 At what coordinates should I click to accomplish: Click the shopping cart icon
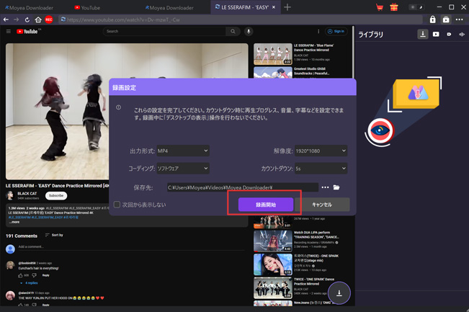[x=380, y=7]
